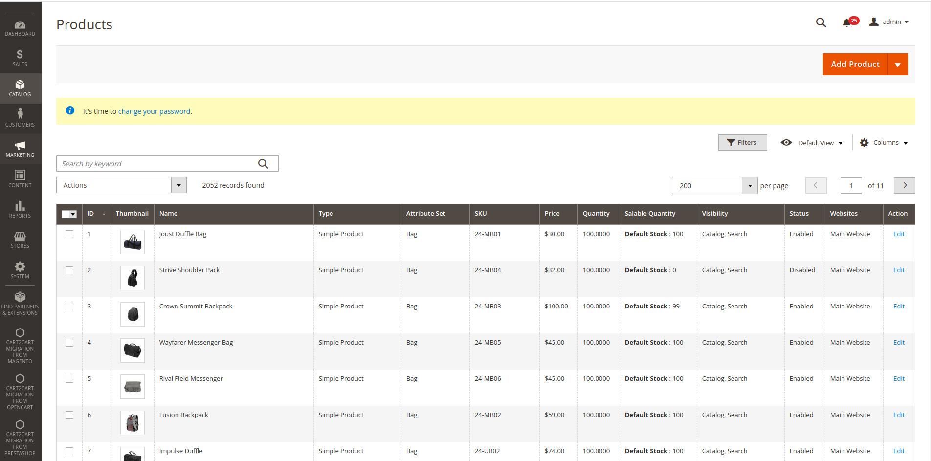The width and height of the screenshot is (931, 461).
Task: Open Cart2Cart Migration from Magento
Action: 20,346
